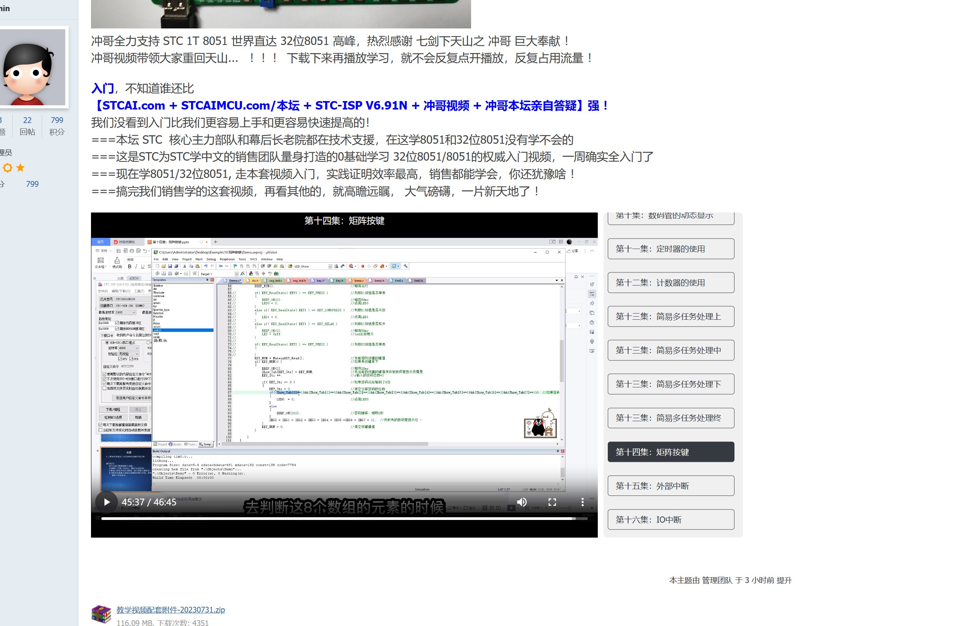Image resolution: width=961 pixels, height=626 pixels.
Task: View the 799 积分 points above the stars
Action: pyautogui.click(x=57, y=126)
